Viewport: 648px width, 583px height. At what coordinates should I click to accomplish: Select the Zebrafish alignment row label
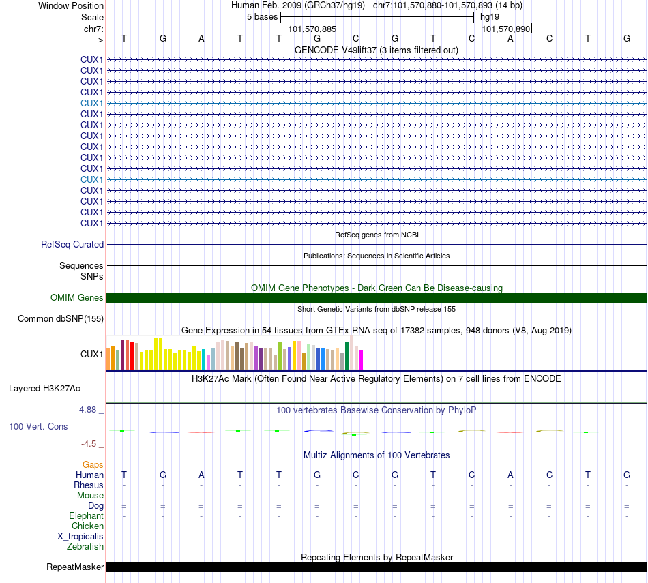85,546
